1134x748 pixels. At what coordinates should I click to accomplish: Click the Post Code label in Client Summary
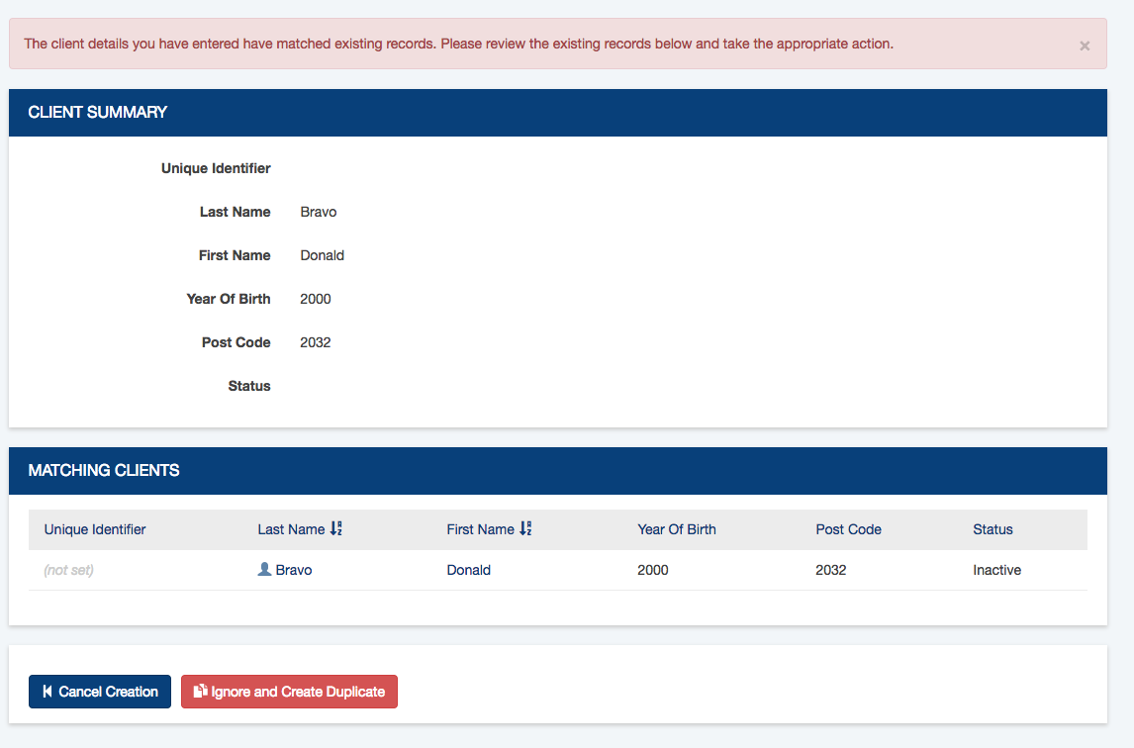click(x=236, y=342)
